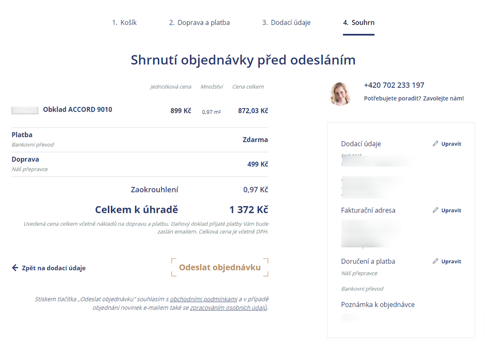Click the customer support avatar photo
Viewport: 485px width, 349px height.
pos(341,93)
